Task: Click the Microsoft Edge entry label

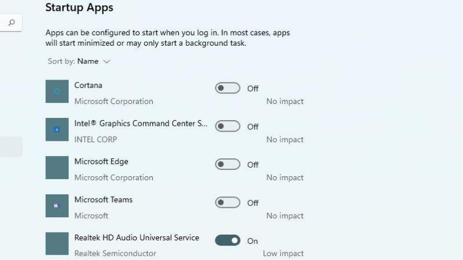Action: click(101, 161)
